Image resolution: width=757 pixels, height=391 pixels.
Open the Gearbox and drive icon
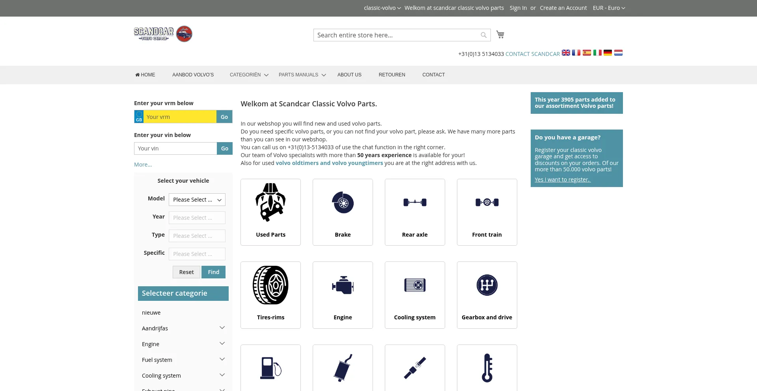(x=487, y=285)
